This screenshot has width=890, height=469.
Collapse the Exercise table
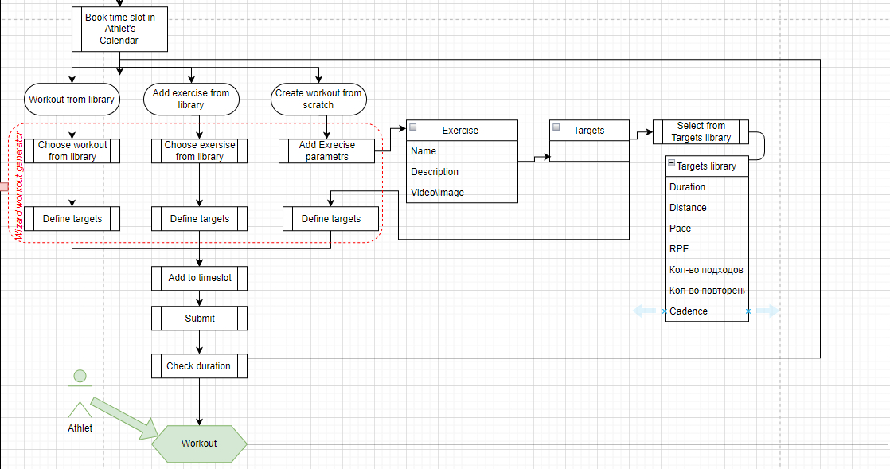coord(413,127)
